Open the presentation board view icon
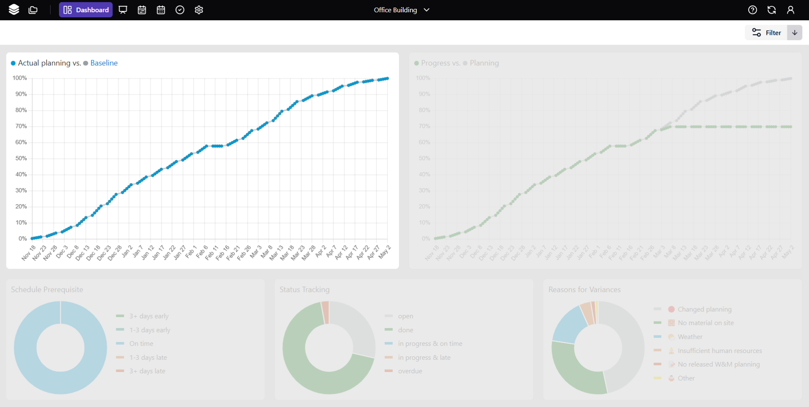Viewport: 809px width, 407px height. pyautogui.click(x=123, y=10)
